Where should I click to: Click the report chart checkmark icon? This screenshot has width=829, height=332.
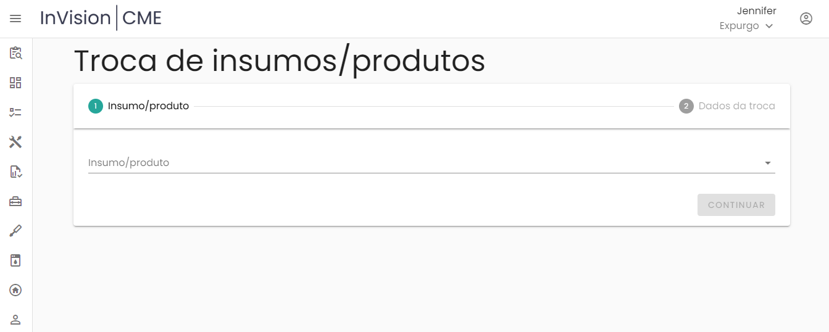(x=15, y=172)
